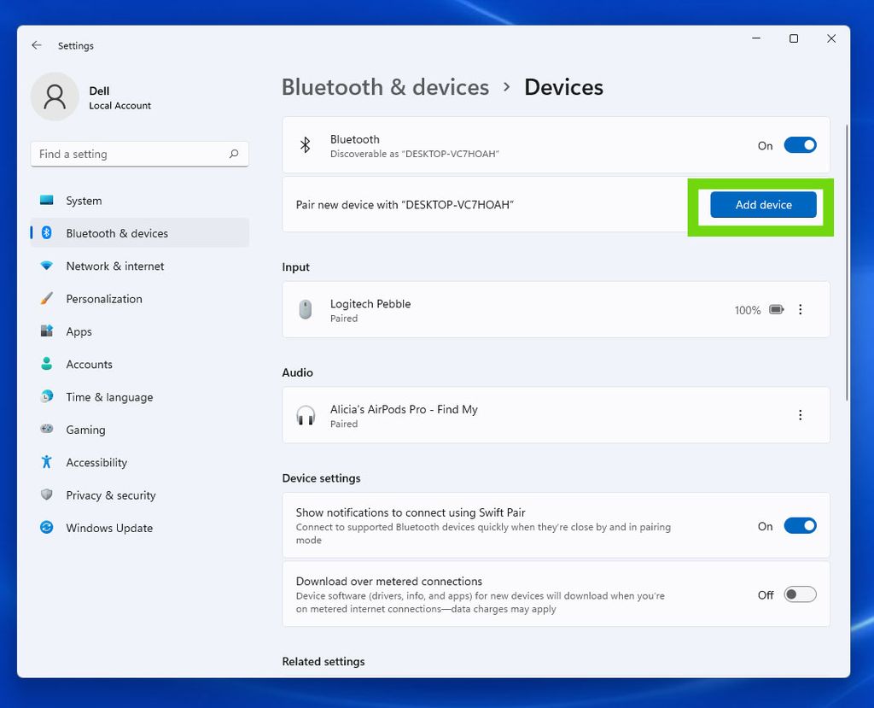Select the Bluetooth & devices sidebar icon
874x708 pixels.
pyautogui.click(x=47, y=232)
